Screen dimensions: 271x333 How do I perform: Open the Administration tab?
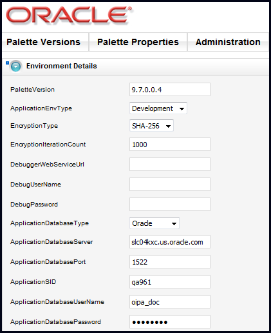pyautogui.click(x=228, y=42)
